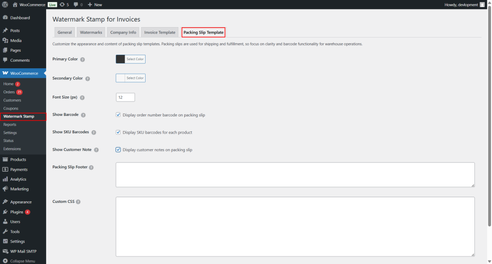Click the Settings sliders icon at bottom
This screenshot has height=264, width=492.
(x=5, y=241)
